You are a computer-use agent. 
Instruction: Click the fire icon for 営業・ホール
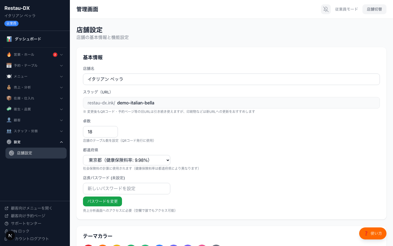[9, 54]
